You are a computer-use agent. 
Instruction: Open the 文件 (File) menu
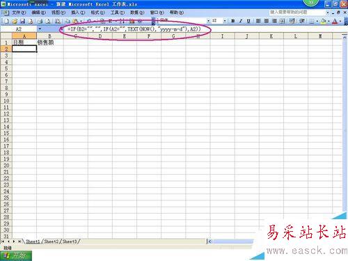(19, 13)
